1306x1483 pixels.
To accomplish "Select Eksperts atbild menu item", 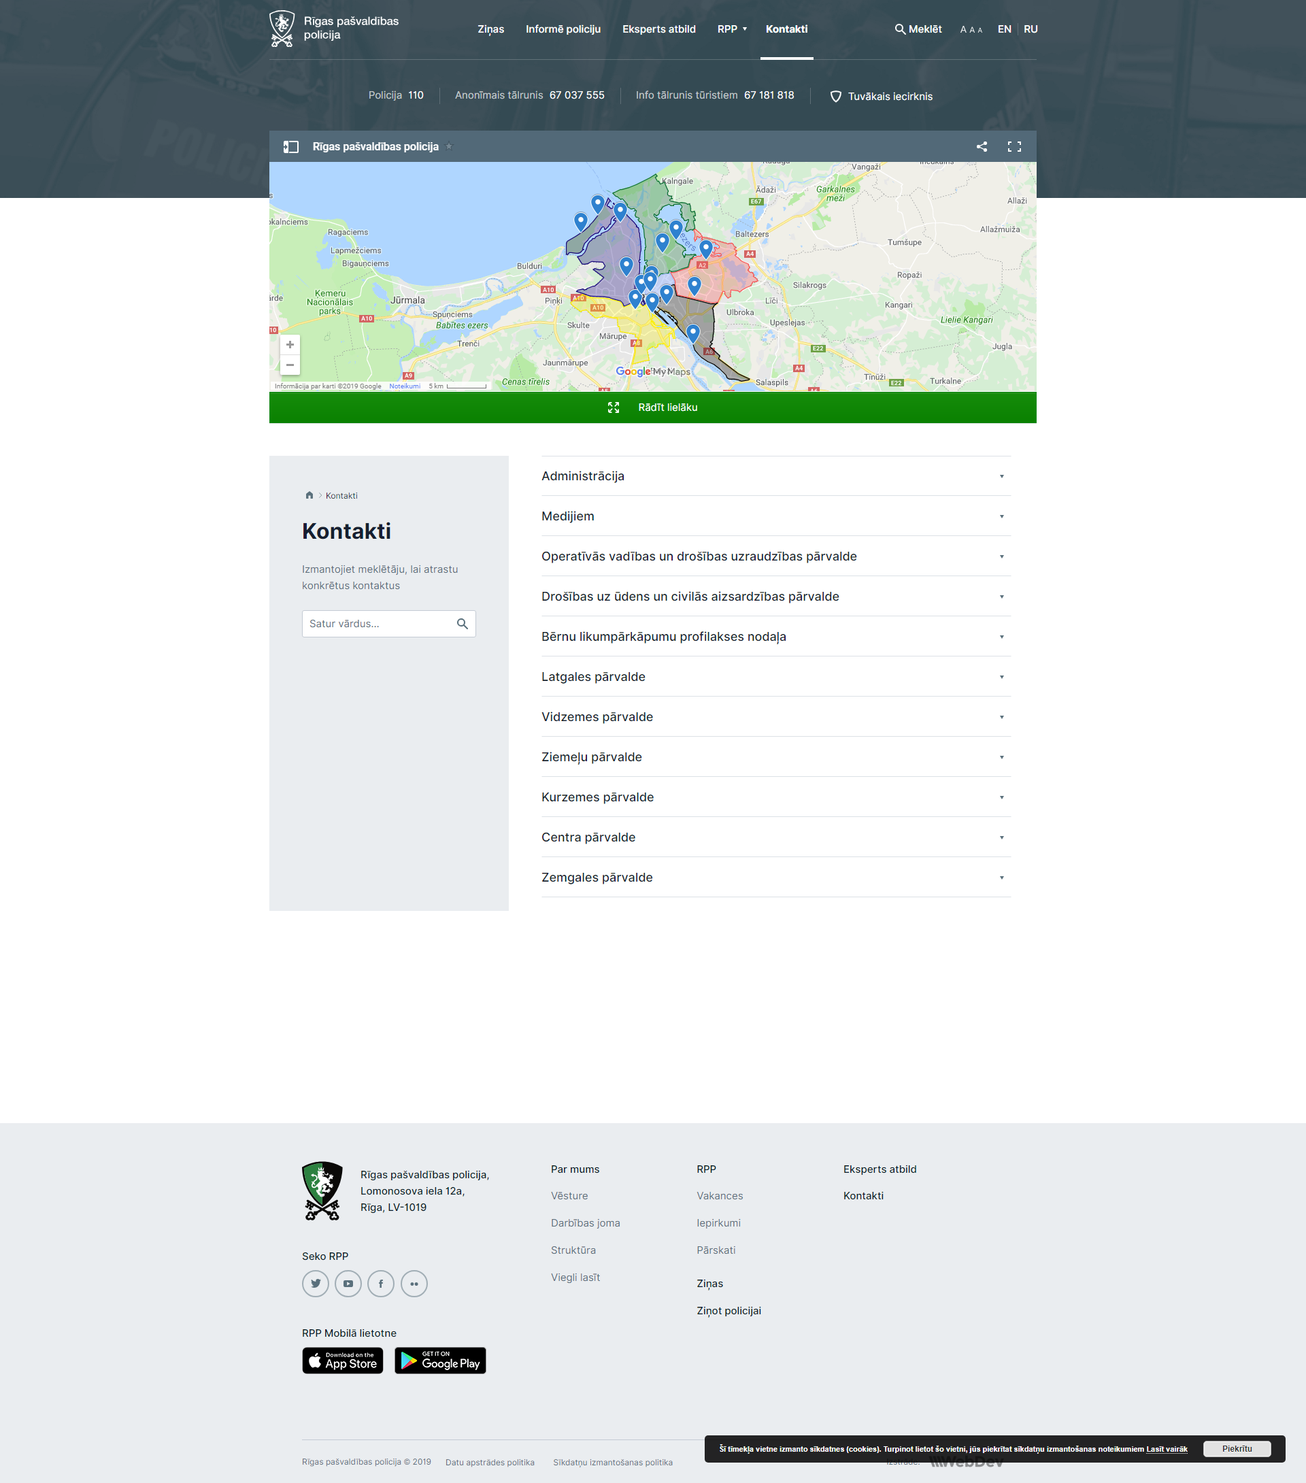I will click(659, 29).
